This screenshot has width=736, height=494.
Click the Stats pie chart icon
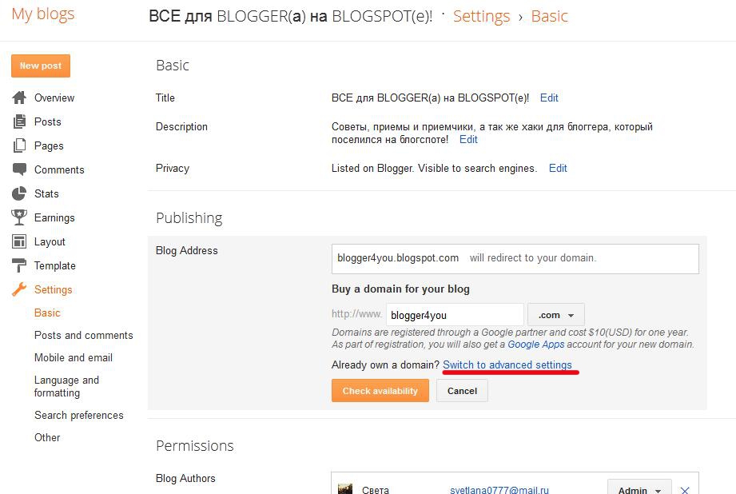click(19, 193)
